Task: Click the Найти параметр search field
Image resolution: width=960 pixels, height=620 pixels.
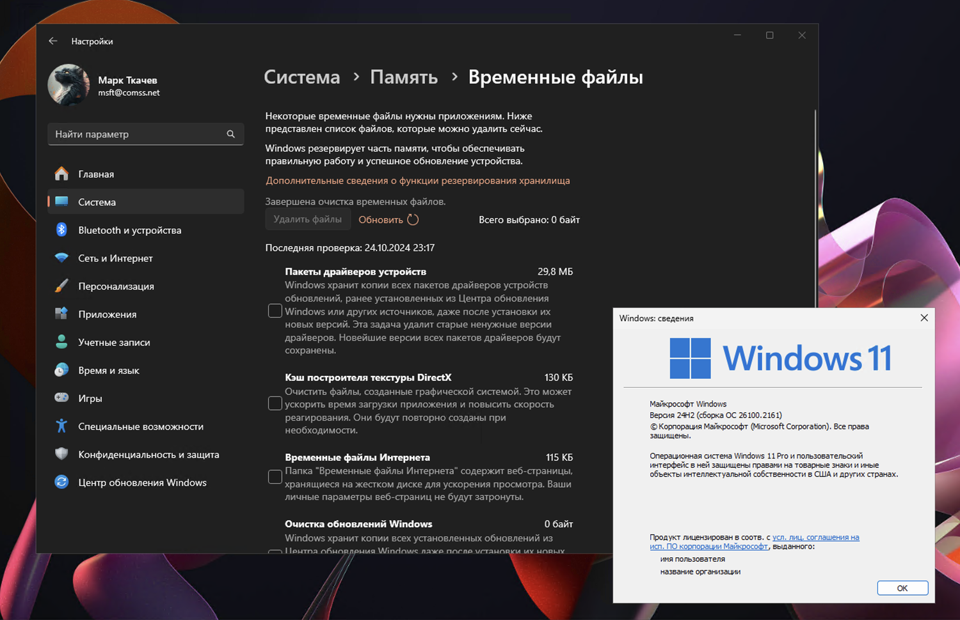Action: click(145, 134)
